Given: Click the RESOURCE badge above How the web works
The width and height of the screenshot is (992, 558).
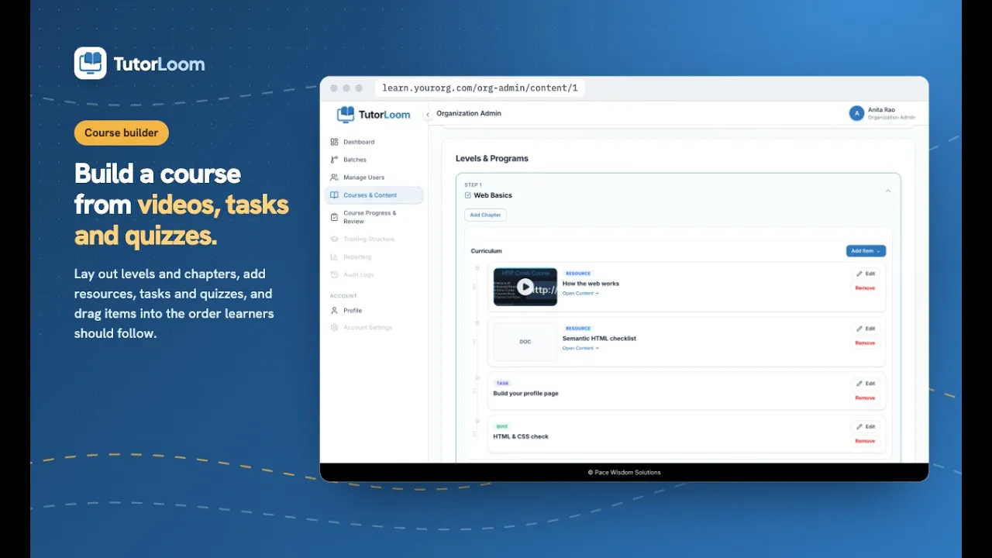Looking at the screenshot, I should [x=578, y=274].
